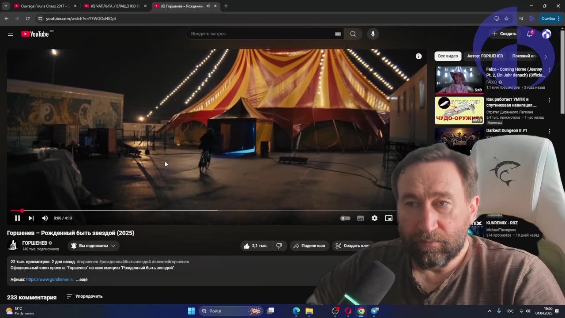Switch the РУС input language

[x=510, y=311]
